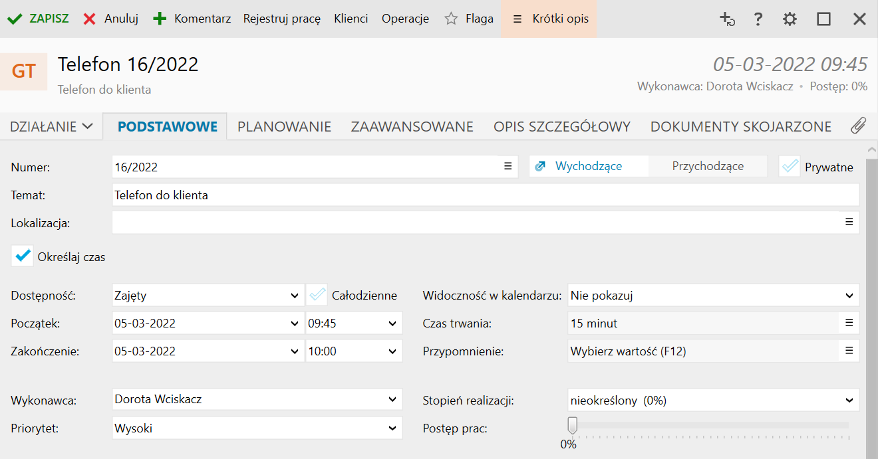The width and height of the screenshot is (878, 459).
Task: Enable the Całodzienne checkbox
Action: [318, 296]
